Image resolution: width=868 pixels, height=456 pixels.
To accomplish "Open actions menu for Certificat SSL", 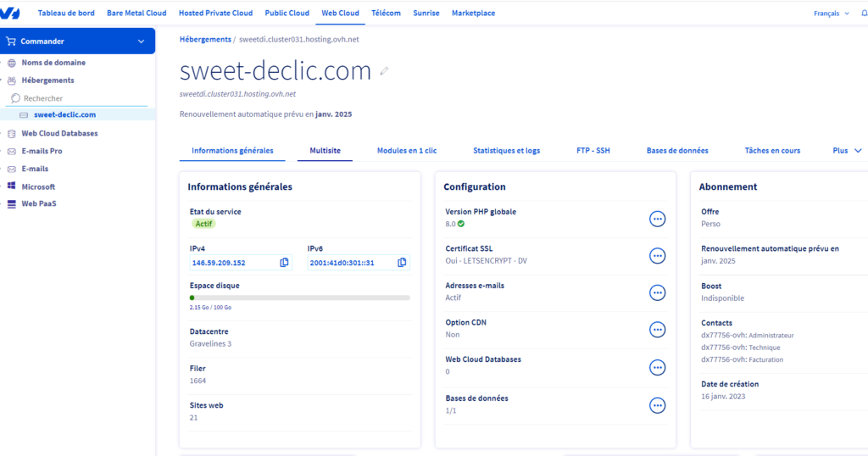I will (657, 255).
